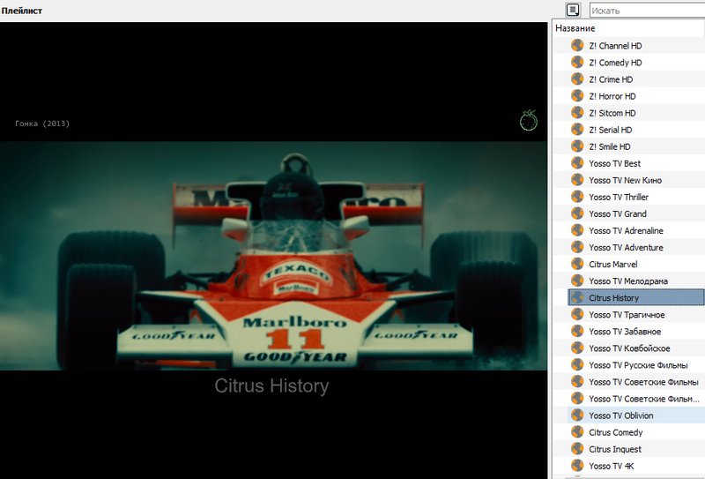705x479 pixels.
Task: Click the Yosso TV 4K channel icon
Action: pos(577,466)
